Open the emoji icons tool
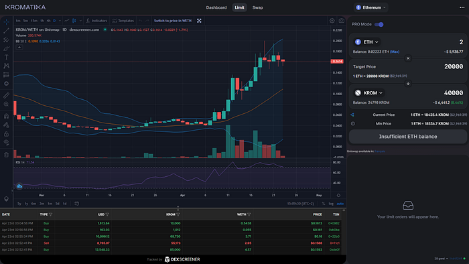The height and width of the screenshot is (264, 469). [6, 83]
